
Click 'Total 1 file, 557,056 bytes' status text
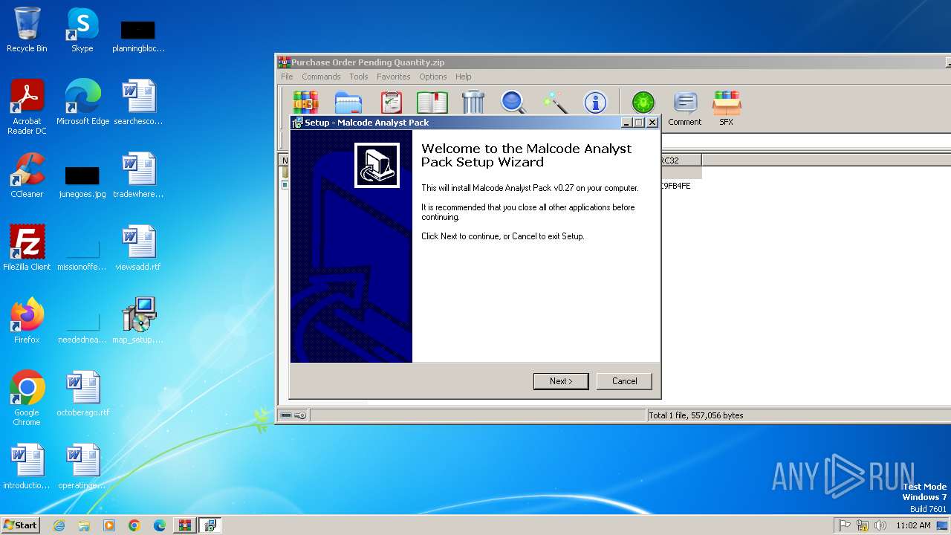(696, 415)
